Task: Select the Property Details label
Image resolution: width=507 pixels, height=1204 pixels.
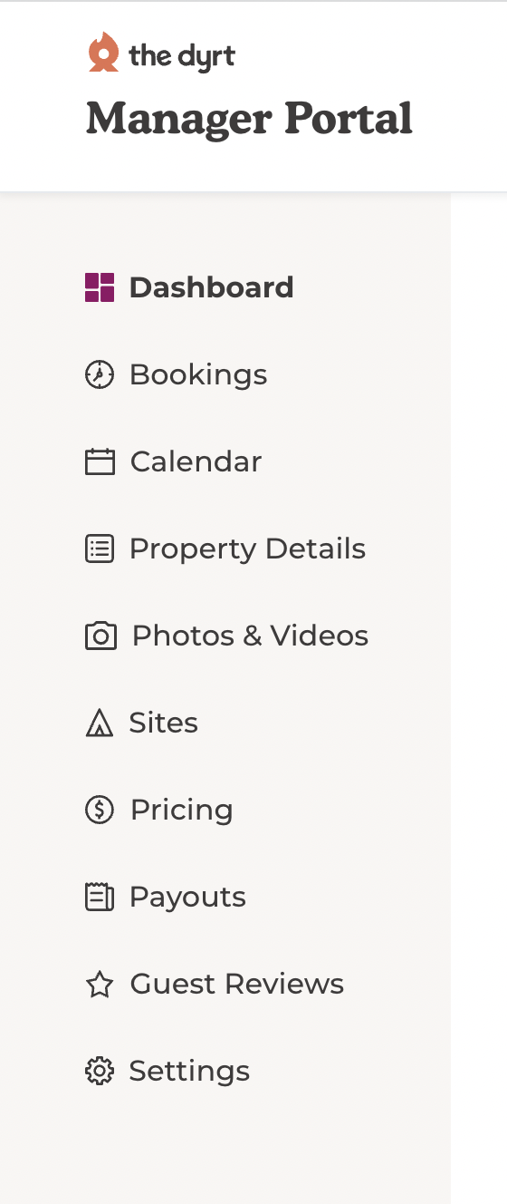Action: point(248,549)
